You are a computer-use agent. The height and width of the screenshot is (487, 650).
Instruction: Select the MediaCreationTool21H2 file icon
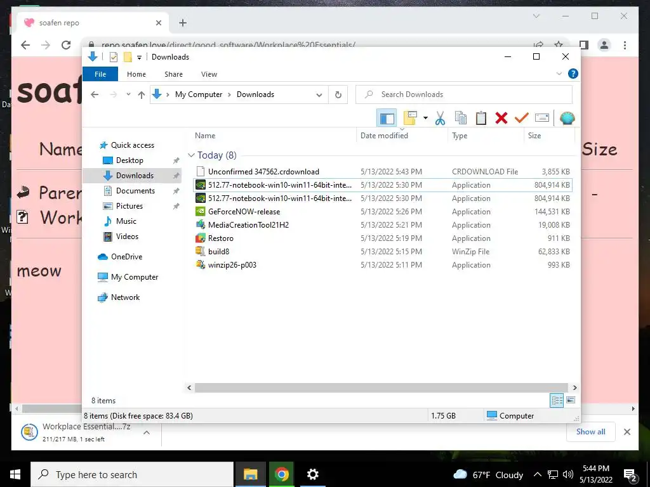tap(201, 225)
